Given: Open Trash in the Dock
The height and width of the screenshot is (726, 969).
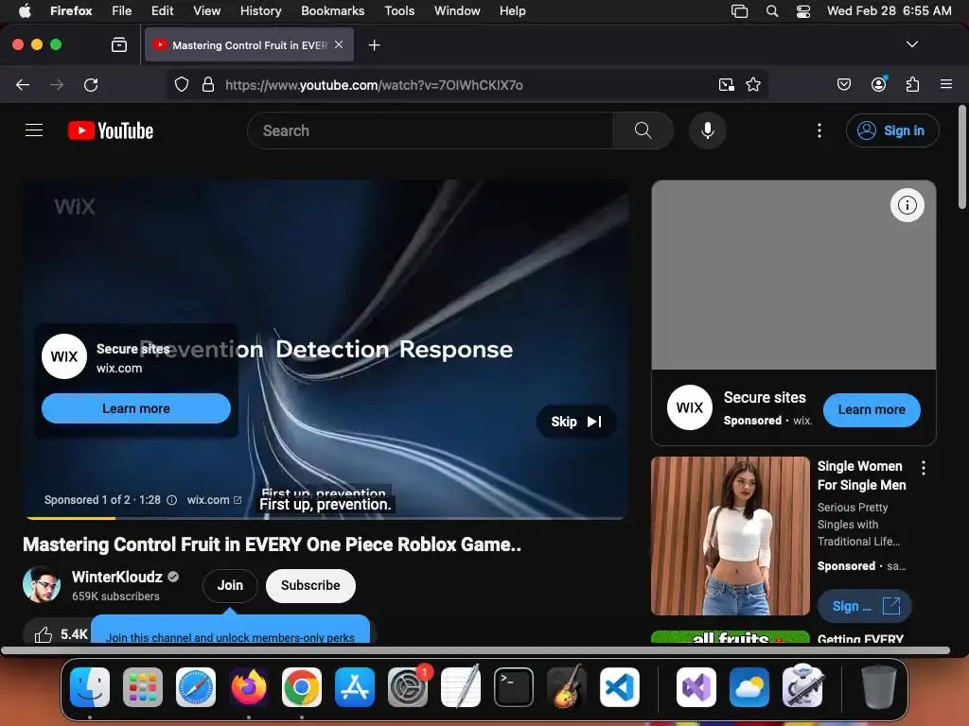Looking at the screenshot, I should (x=879, y=687).
